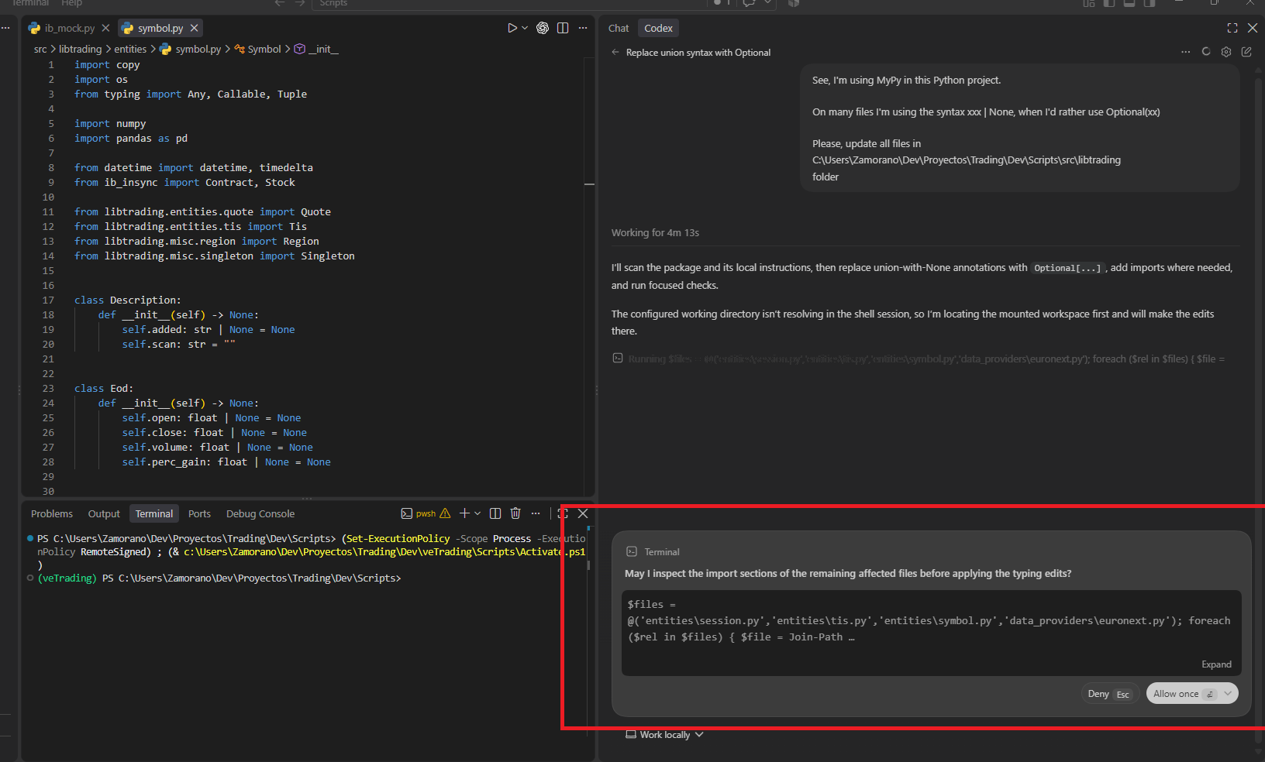The width and height of the screenshot is (1265, 762).
Task: Switch to the ib_mock.py editor tab
Action: click(x=69, y=28)
